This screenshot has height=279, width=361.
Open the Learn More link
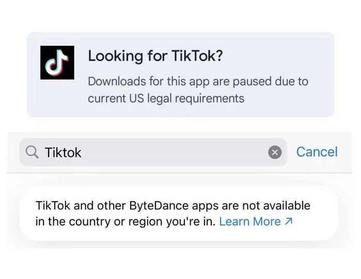click(250, 222)
